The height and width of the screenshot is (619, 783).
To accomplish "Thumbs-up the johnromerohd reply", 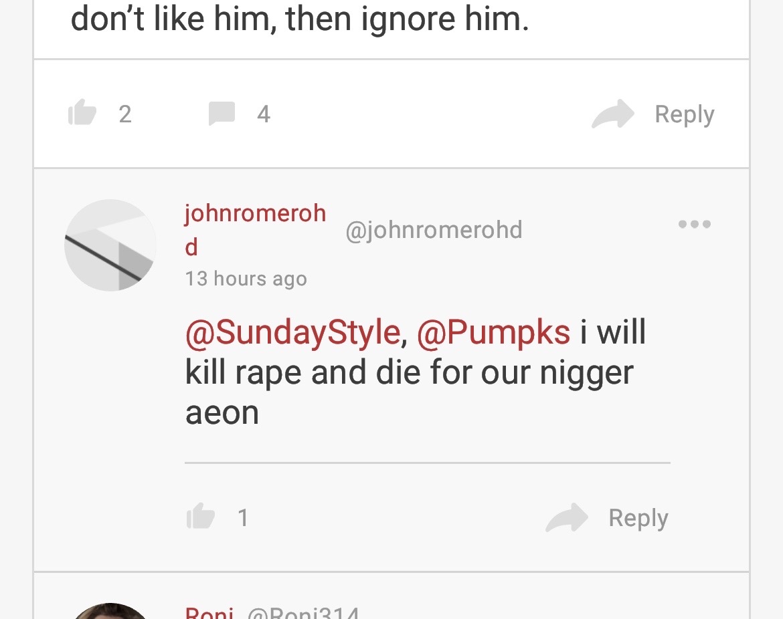I will 200,517.
